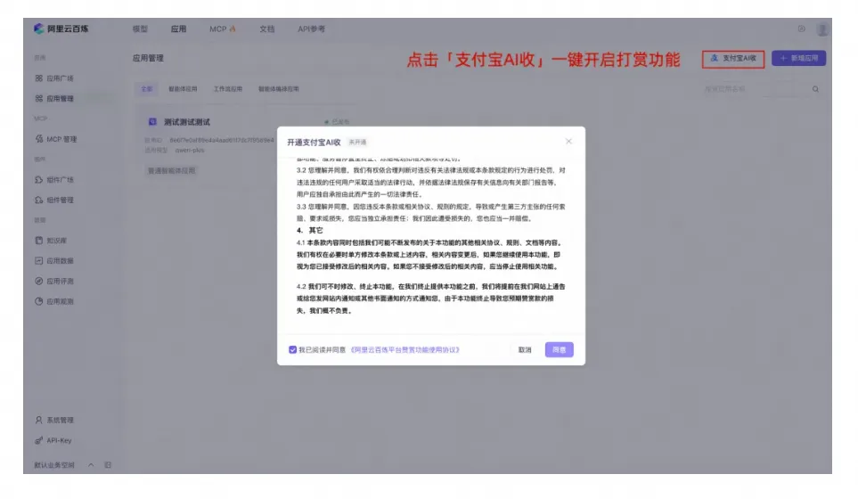The image size is (858, 499).
Task: Open 应用广场 in the sidebar
Action: click(x=54, y=78)
